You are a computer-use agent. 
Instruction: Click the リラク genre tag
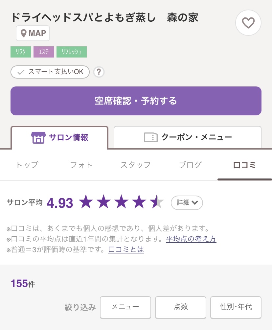point(21,52)
